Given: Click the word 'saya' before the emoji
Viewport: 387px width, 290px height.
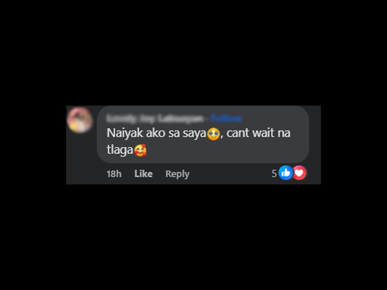Looking at the screenshot, I should point(195,134).
